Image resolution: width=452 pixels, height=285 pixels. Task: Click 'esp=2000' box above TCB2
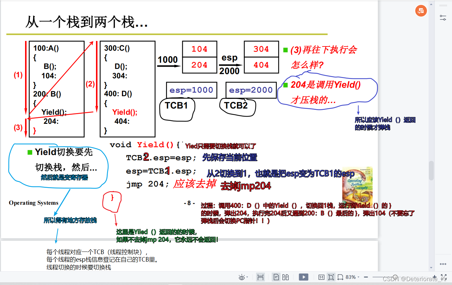[251, 90]
